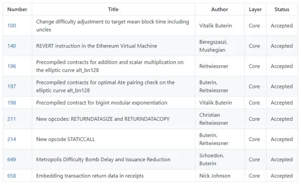
Task: Open EIP number 198 link
Action: click(x=12, y=103)
